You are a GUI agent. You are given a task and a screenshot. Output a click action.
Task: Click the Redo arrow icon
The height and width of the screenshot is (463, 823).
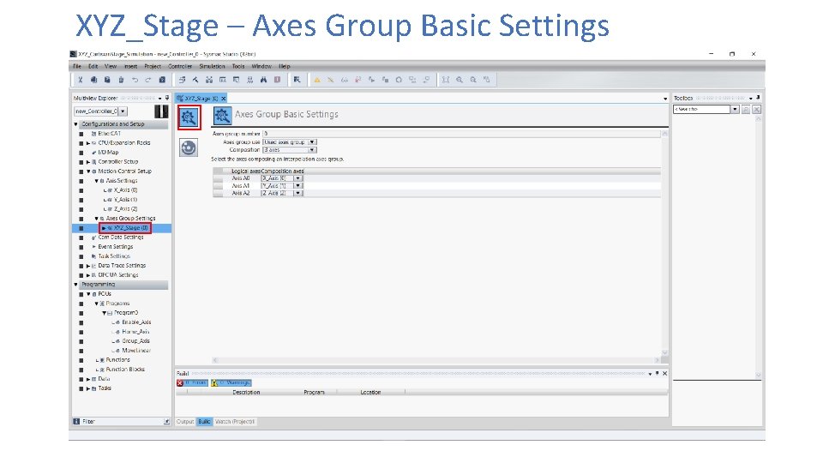coord(148,80)
